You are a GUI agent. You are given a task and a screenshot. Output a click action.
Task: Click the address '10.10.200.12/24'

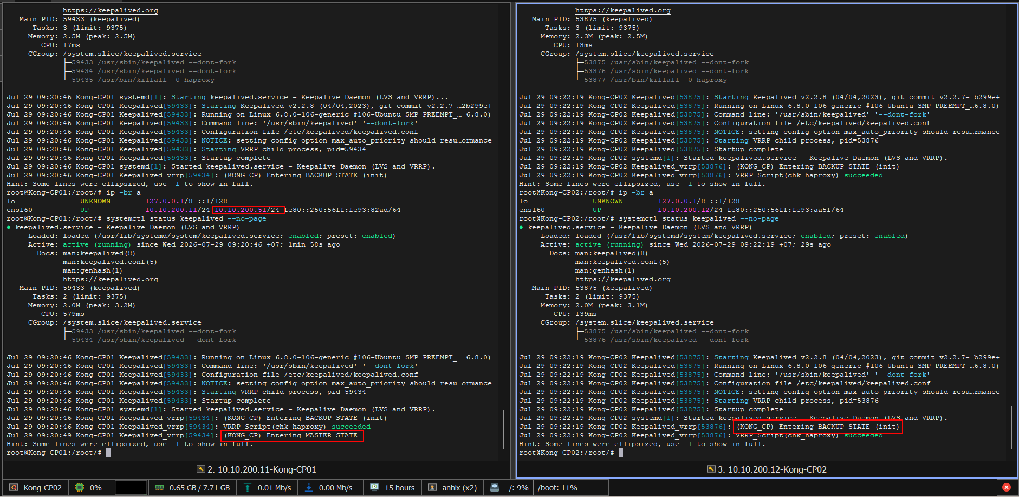690,210
